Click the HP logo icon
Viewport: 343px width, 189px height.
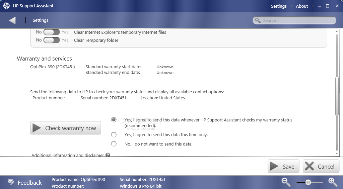click(x=6, y=6)
